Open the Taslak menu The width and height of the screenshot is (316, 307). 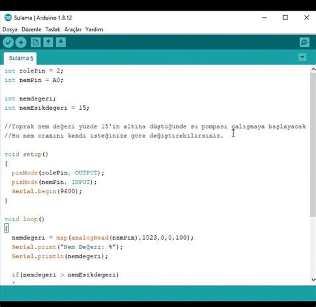pos(53,29)
